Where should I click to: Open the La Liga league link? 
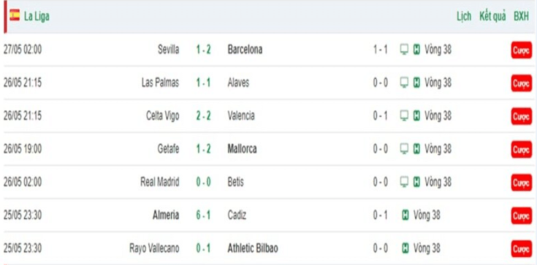point(36,16)
